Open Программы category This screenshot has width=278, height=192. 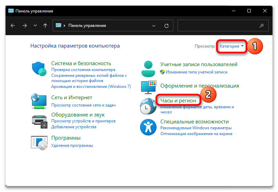[x=66, y=138]
